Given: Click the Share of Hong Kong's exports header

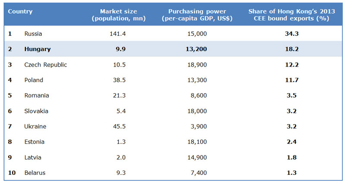Looking at the screenshot, I should (x=292, y=15).
